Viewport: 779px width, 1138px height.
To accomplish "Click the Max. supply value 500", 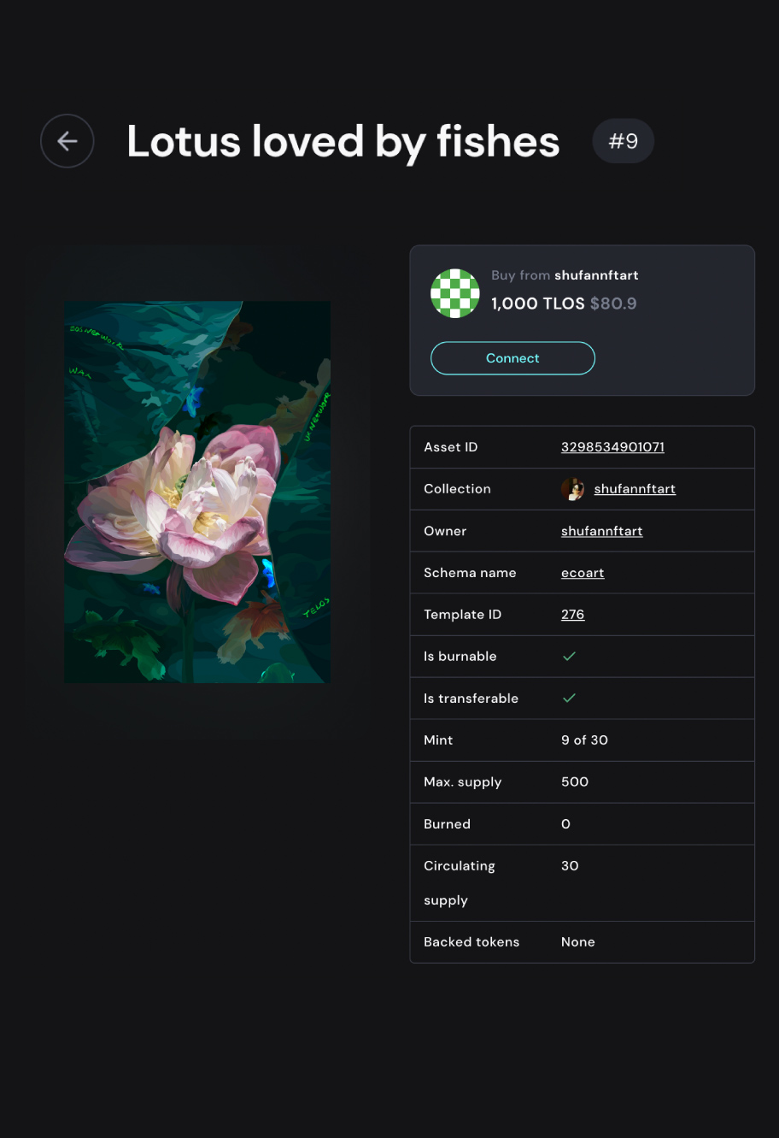I will 575,782.
